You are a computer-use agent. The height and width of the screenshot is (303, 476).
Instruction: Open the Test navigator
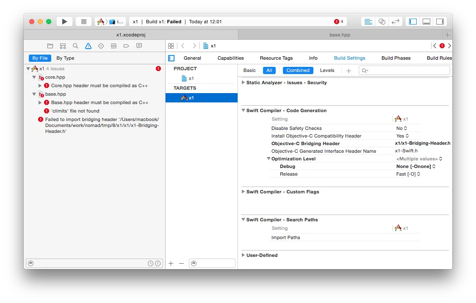pyautogui.click(x=101, y=46)
